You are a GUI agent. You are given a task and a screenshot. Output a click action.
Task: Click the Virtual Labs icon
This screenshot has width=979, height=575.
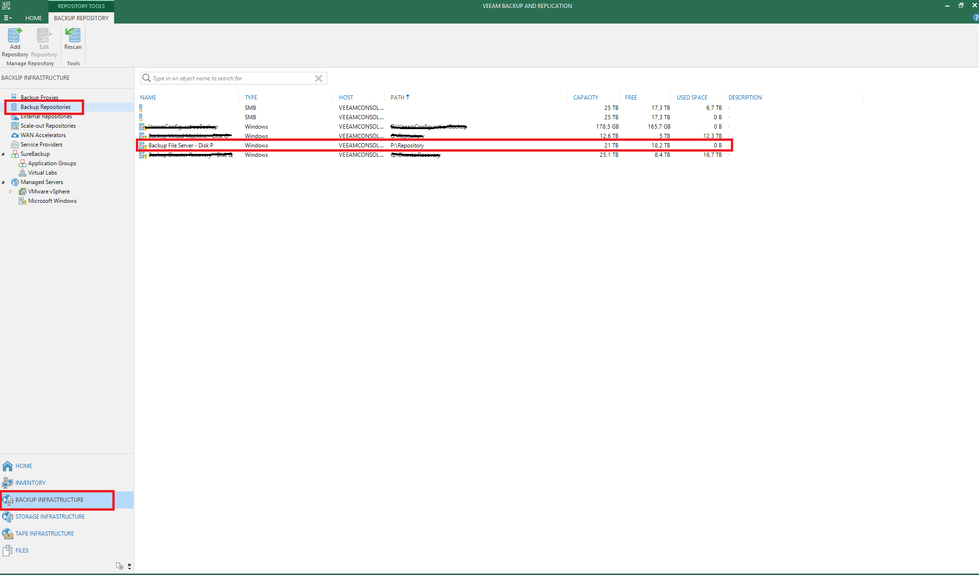23,173
